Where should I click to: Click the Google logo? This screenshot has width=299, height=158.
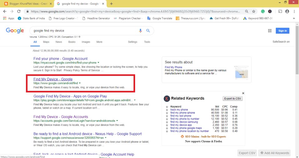click(15, 31)
